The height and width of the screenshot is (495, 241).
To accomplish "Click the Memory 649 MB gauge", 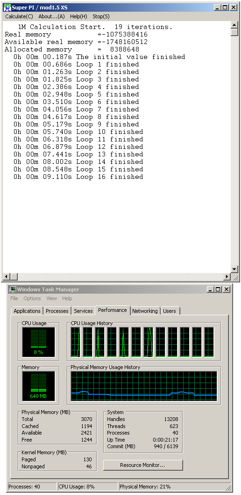I will click(38, 386).
